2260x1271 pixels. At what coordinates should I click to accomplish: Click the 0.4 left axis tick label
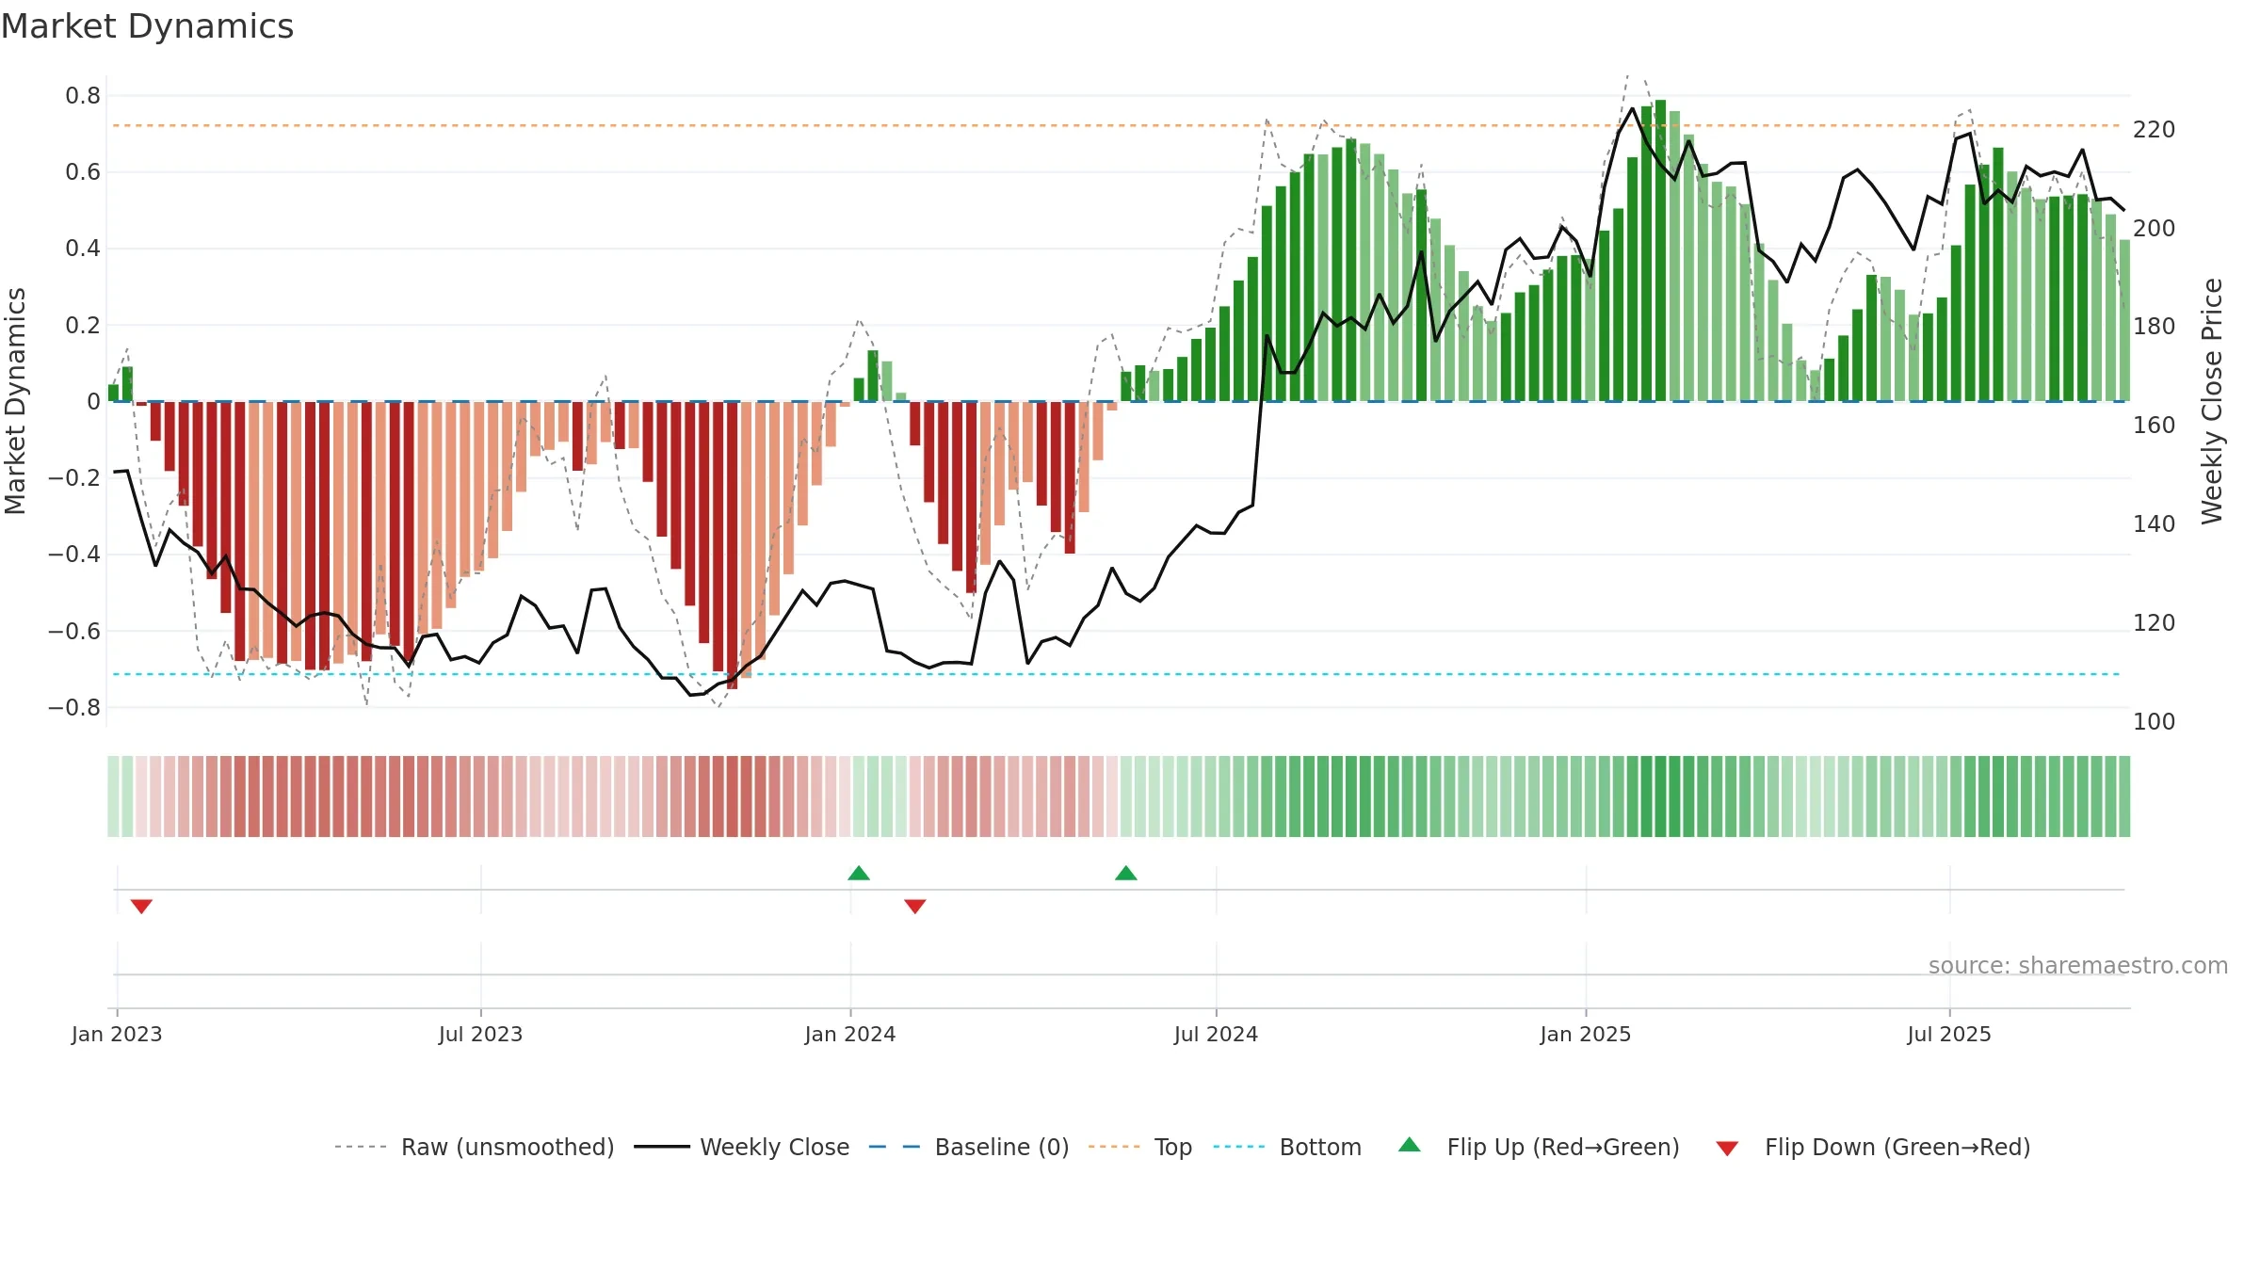(x=83, y=249)
